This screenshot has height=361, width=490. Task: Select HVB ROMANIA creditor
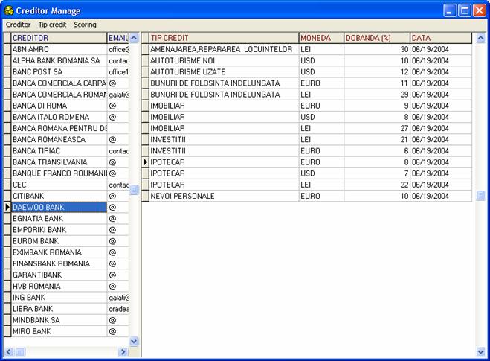point(59,286)
